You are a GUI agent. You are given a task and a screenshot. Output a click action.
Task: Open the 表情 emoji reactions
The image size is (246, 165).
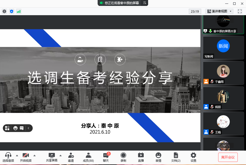(x=158, y=157)
